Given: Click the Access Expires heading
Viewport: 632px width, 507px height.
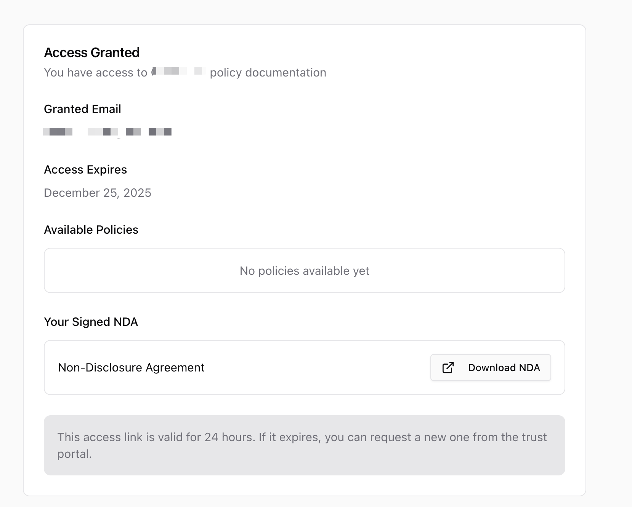Looking at the screenshot, I should click(85, 170).
